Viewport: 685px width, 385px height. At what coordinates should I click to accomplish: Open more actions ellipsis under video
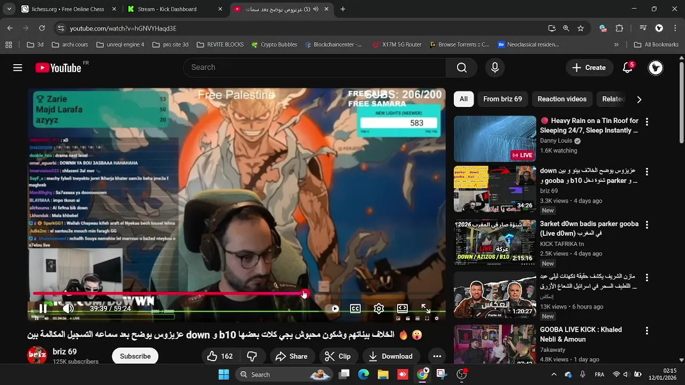(437, 356)
